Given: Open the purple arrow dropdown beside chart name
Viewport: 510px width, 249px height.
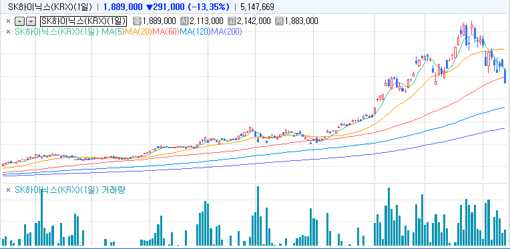Looking at the screenshot, I should [31, 21].
